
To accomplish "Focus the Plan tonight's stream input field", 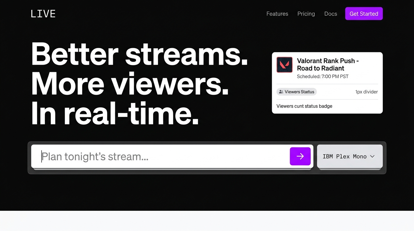I will tap(162, 156).
